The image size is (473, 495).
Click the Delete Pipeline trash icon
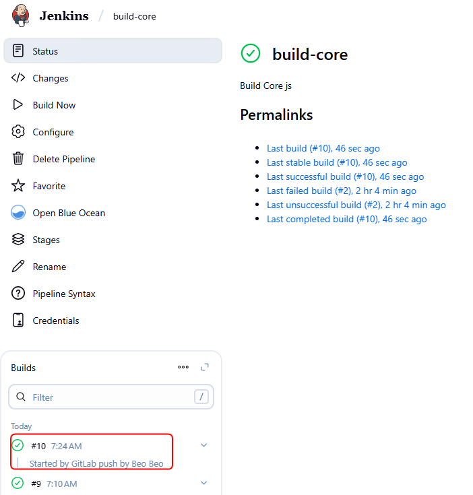(18, 159)
